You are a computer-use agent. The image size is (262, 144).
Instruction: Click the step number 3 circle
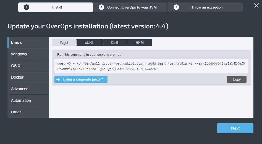[176, 7]
